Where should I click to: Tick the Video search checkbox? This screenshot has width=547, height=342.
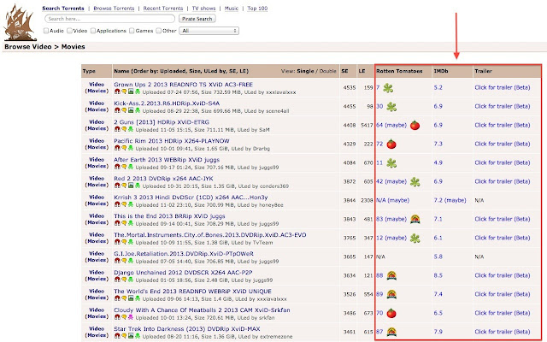(x=69, y=31)
